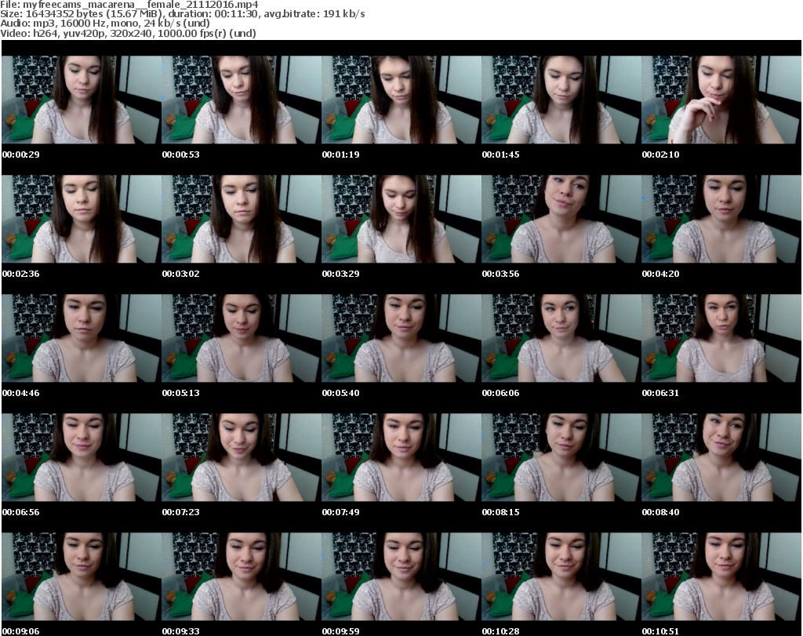The width and height of the screenshot is (803, 636).
Task: Select the thumbnail at timestamp 00:06:31
Action: [721, 338]
